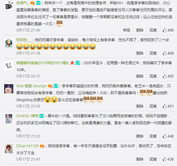177x166 pixels.
Task: Open 焖蛋等待俊美2016年的0901婚礼 profile link
Action: (x=43, y=63)
